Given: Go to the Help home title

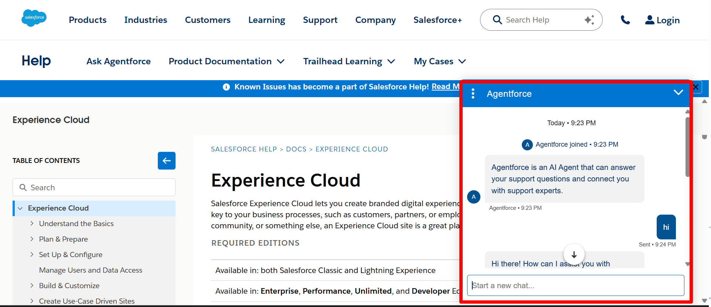Looking at the screenshot, I should point(36,61).
